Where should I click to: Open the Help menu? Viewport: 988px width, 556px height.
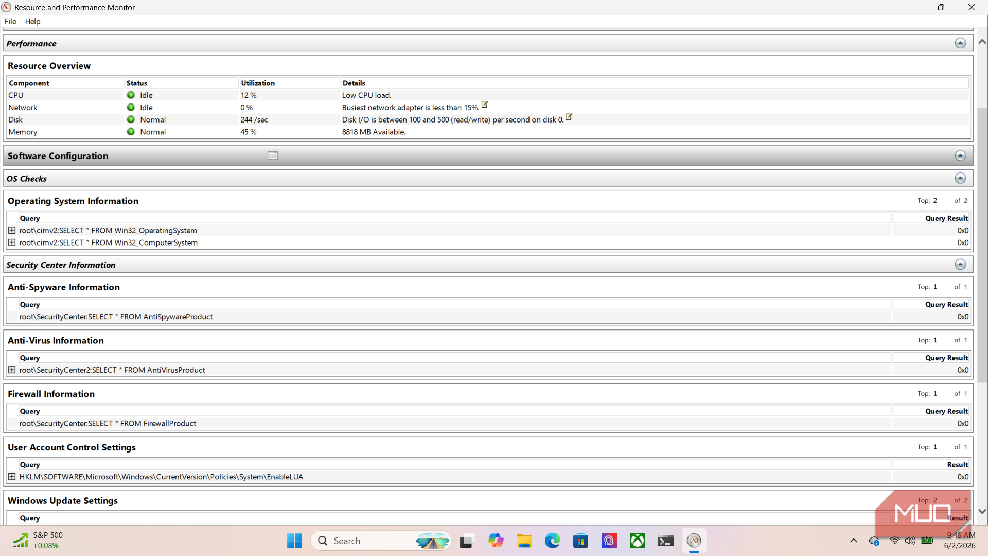[x=32, y=21]
